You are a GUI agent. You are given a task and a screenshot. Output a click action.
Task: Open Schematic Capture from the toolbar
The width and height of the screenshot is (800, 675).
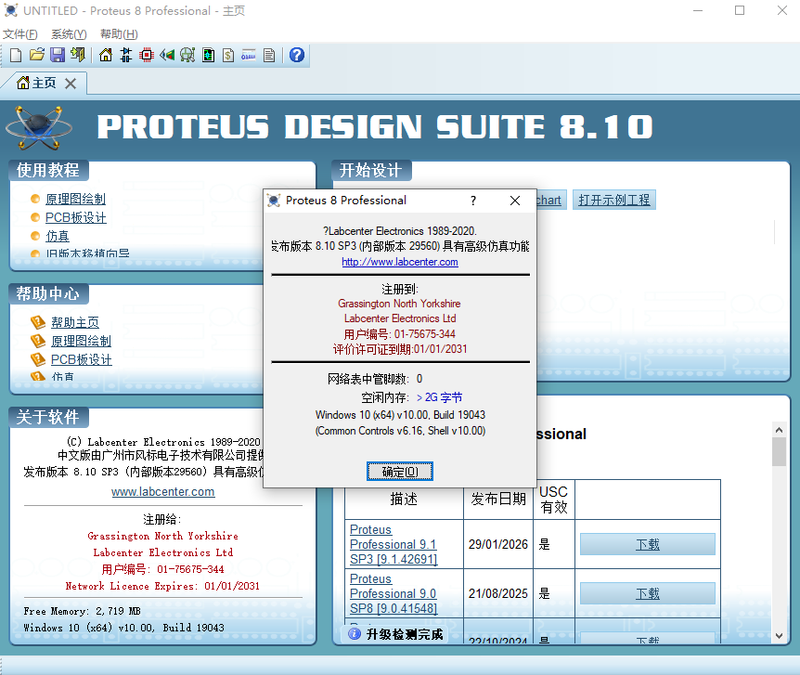click(x=125, y=55)
